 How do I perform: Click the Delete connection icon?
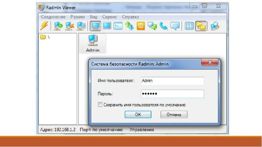pyautogui.click(x=69, y=26)
